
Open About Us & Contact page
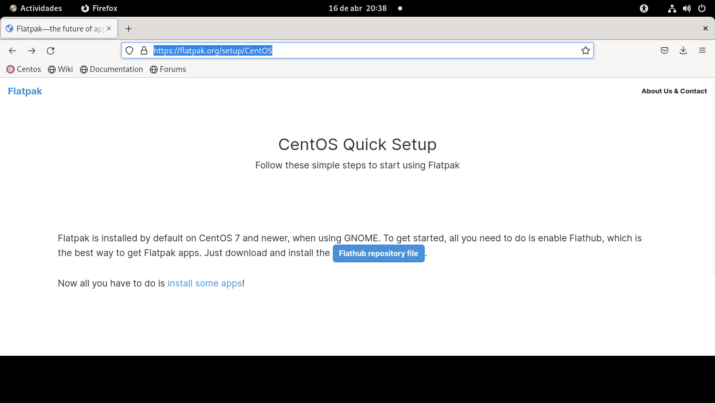[674, 91]
